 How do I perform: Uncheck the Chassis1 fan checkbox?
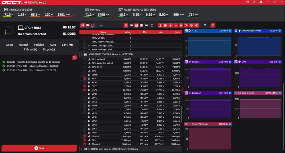(x=85, y=136)
